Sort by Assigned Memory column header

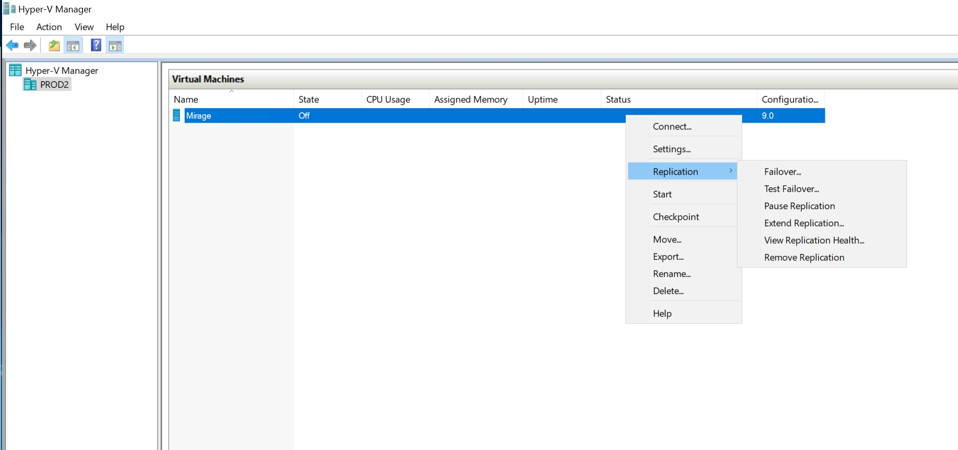[476, 99]
